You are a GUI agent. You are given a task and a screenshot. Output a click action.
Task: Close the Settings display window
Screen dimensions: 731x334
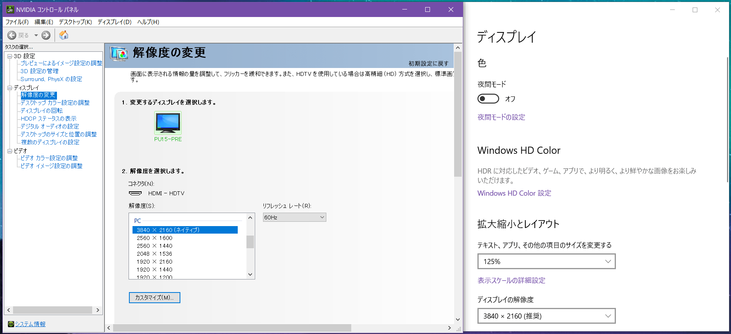pyautogui.click(x=718, y=10)
